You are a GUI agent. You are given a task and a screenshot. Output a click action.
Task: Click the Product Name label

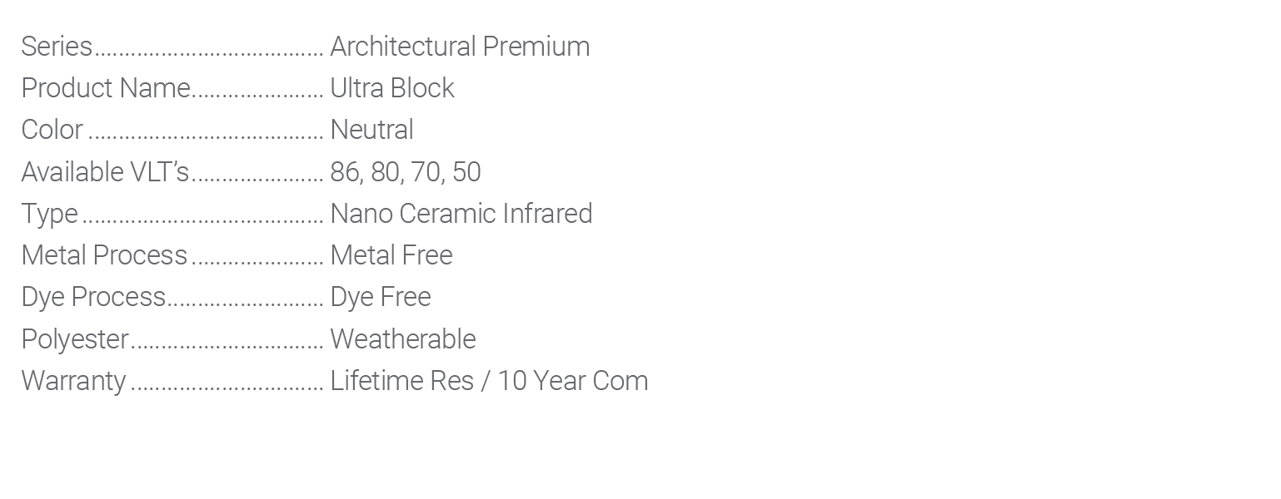[106, 88]
